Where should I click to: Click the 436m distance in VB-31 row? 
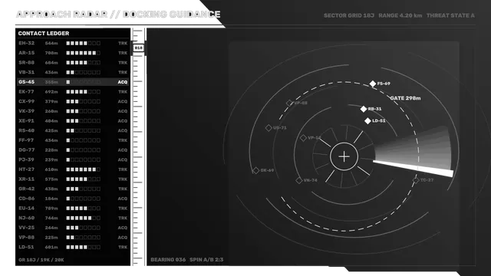tap(51, 73)
